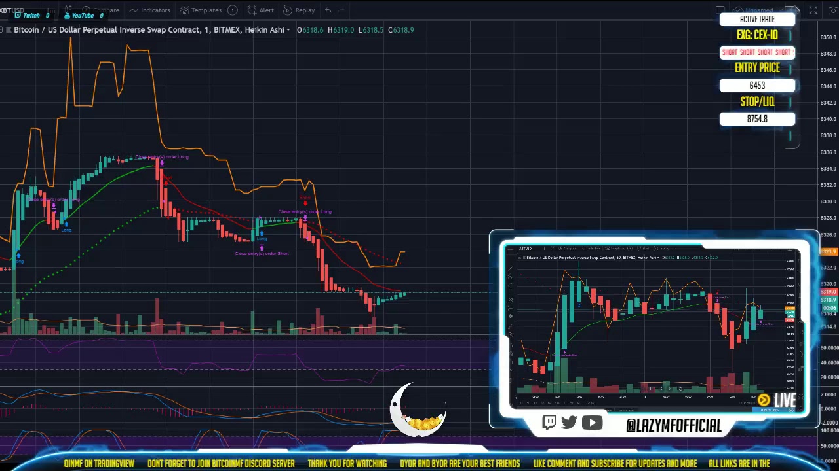Click the YouTube viewer counter icon
The width and height of the screenshot is (839, 471).
click(x=68, y=15)
